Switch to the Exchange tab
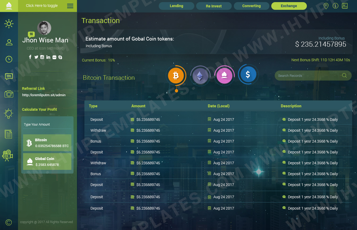 [289, 6]
